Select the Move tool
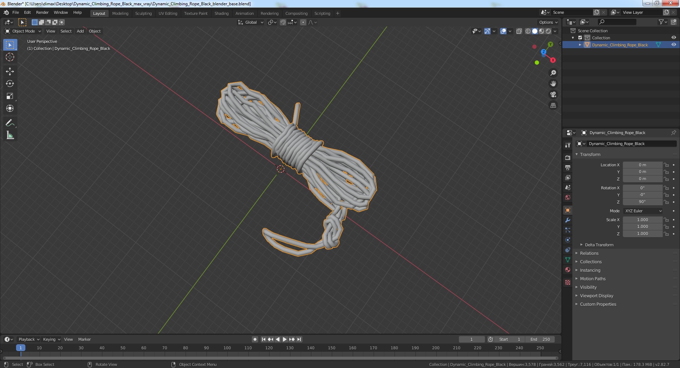 10,71
